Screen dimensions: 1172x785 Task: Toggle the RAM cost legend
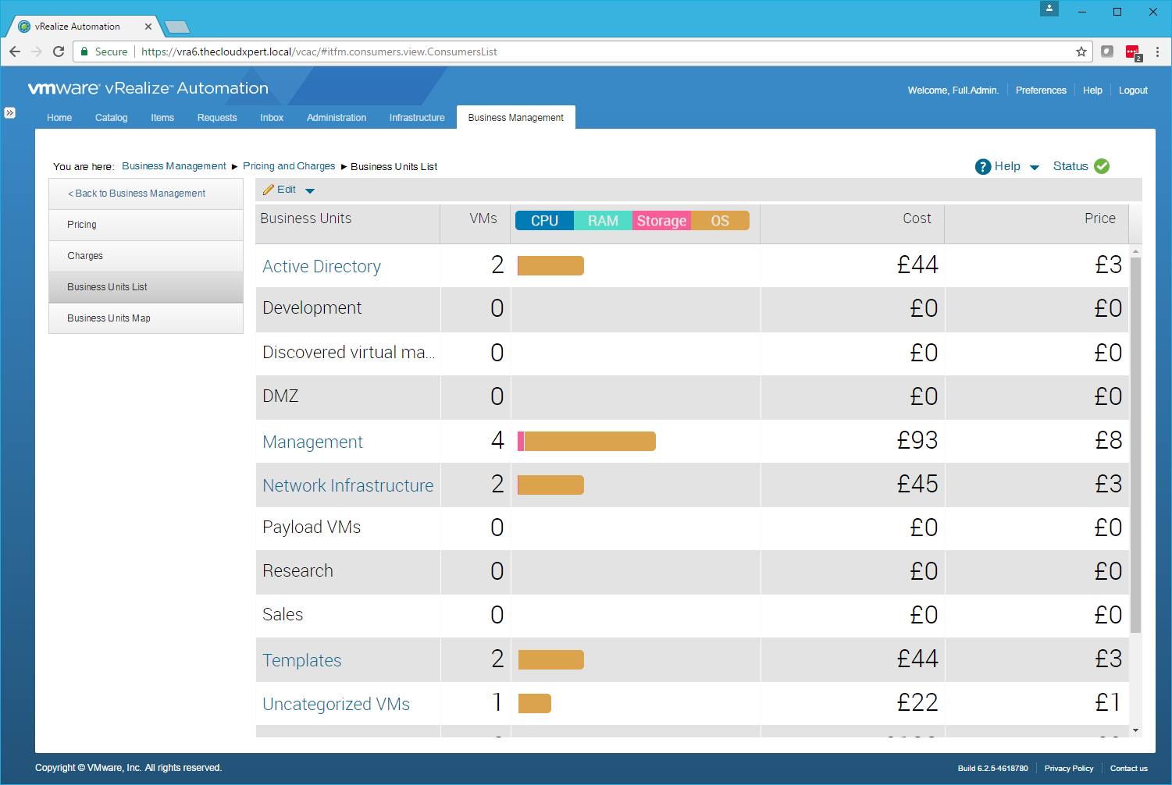[603, 221]
